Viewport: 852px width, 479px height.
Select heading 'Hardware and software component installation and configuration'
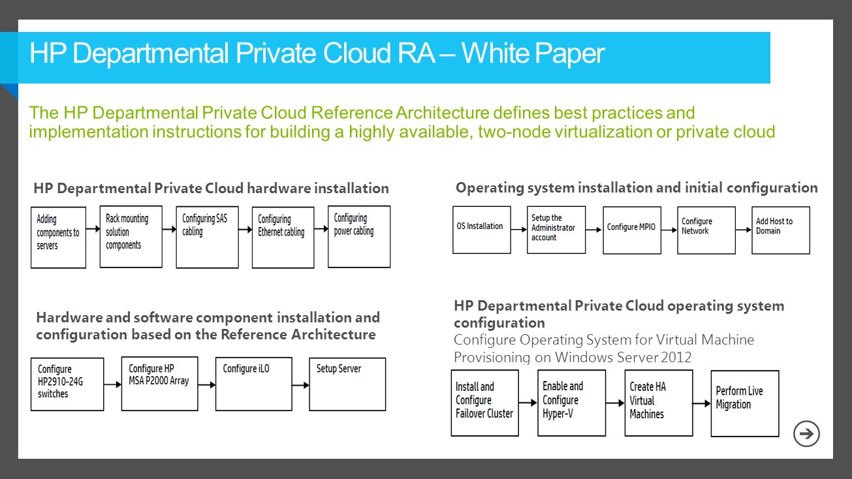coord(208,326)
